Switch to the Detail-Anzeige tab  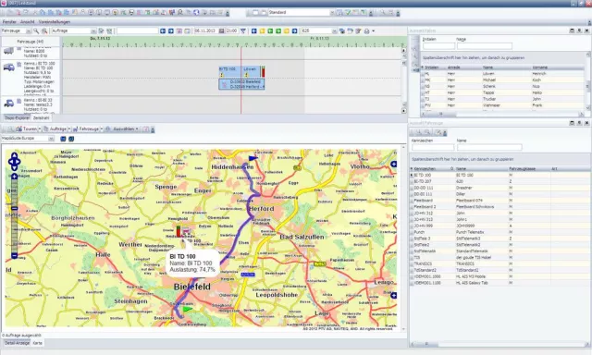17,343
